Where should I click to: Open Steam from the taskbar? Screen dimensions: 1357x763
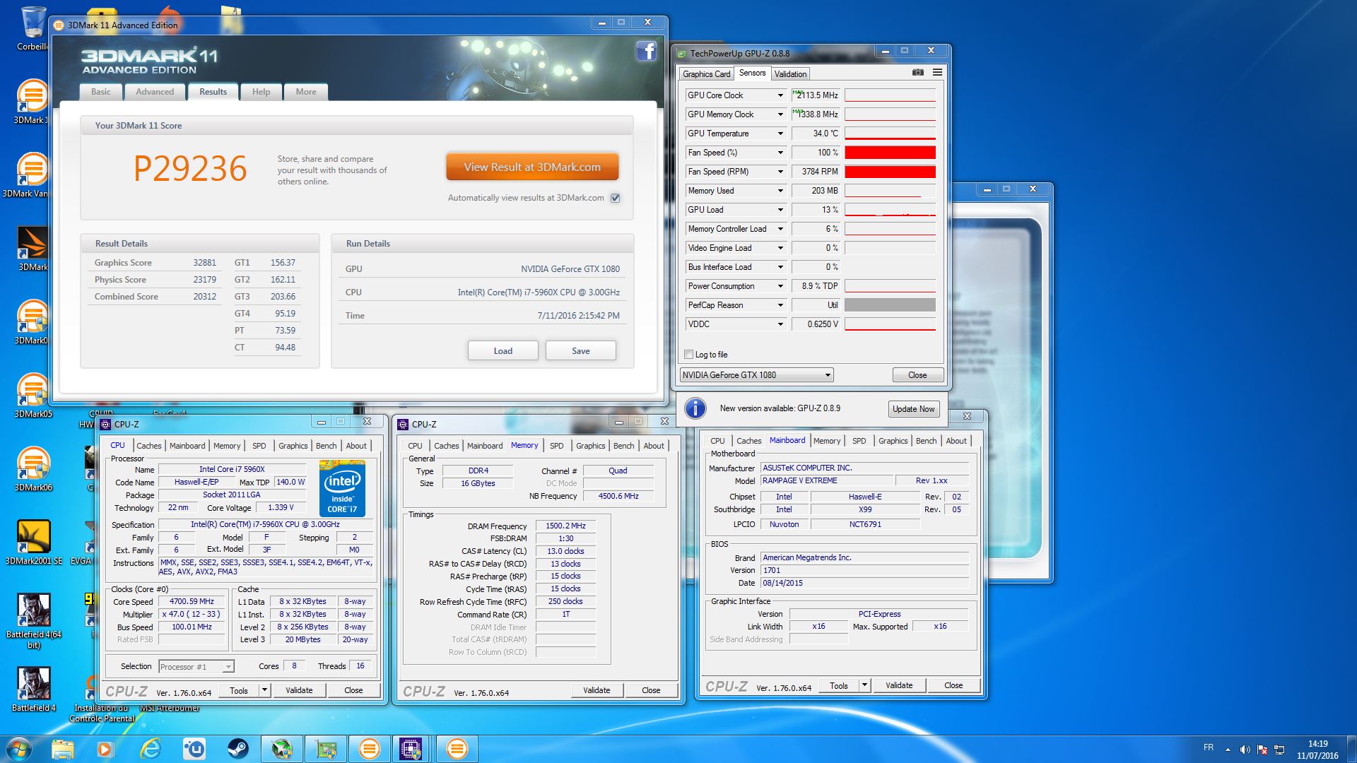tap(237, 749)
